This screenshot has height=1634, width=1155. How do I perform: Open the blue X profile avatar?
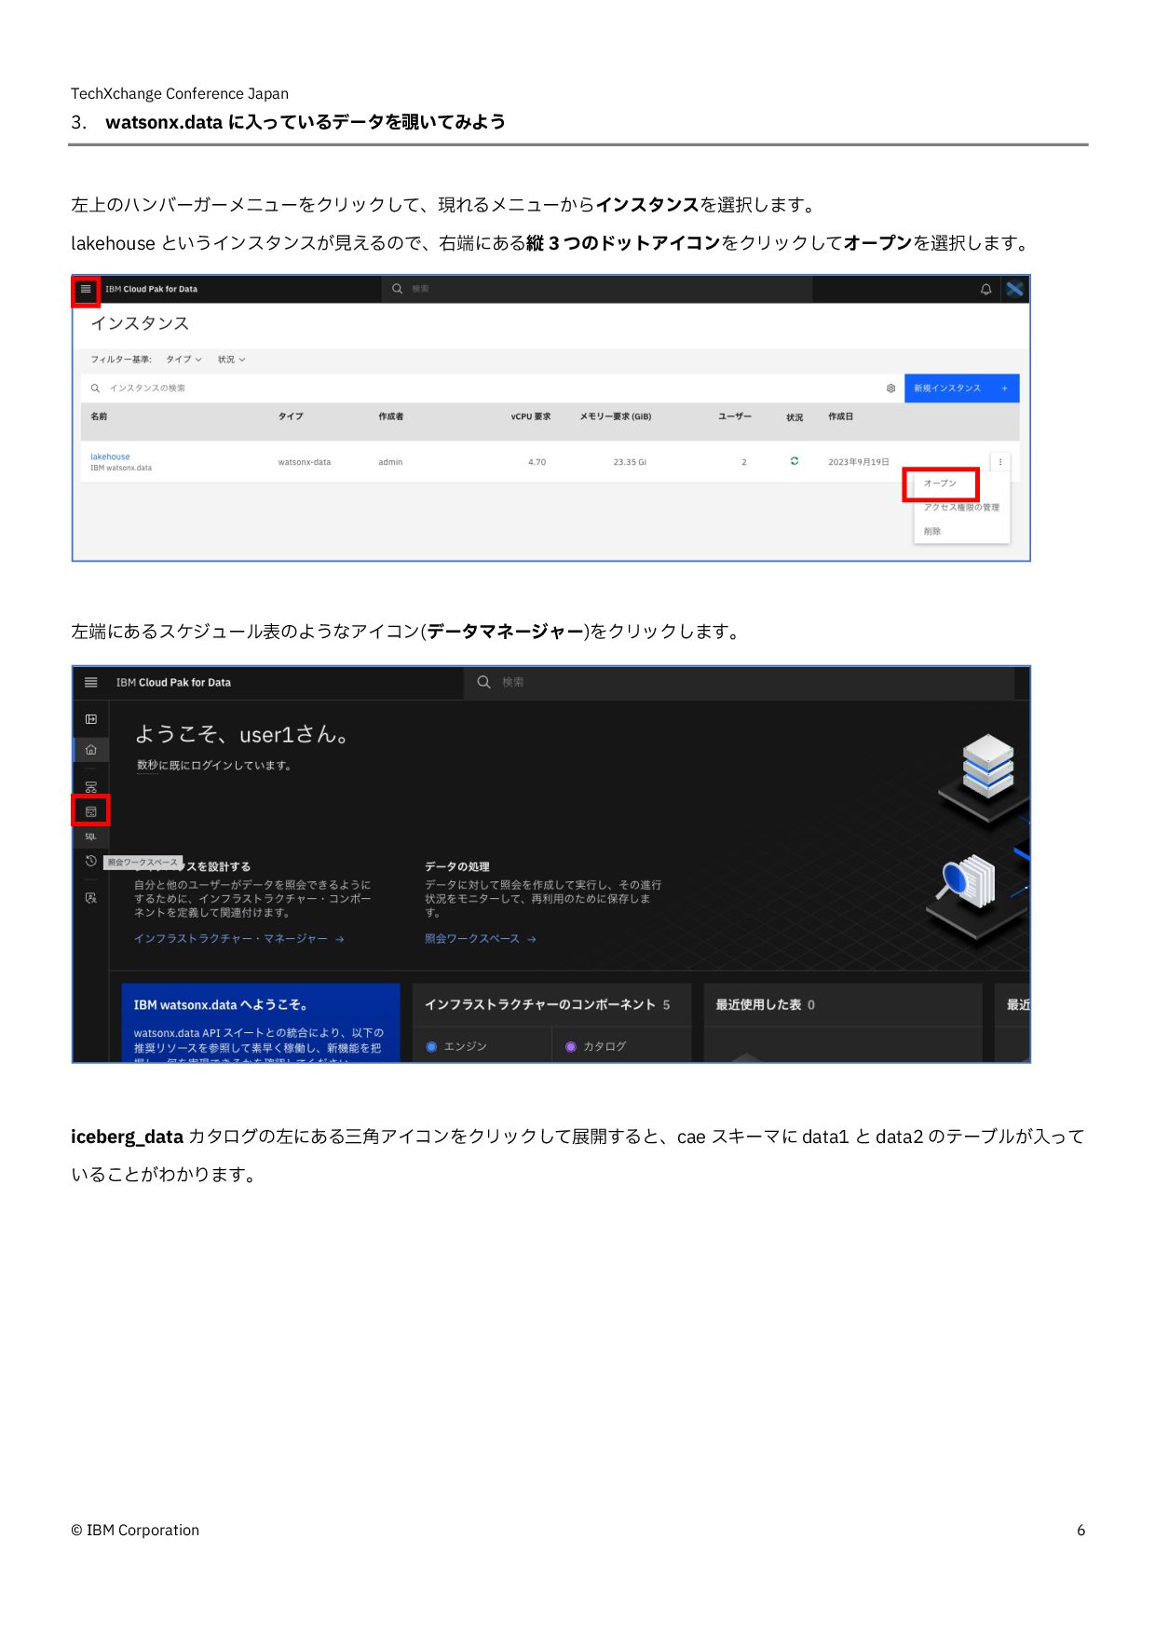point(1014,290)
